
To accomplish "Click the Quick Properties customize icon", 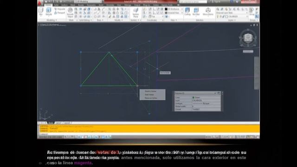I will (219, 93).
